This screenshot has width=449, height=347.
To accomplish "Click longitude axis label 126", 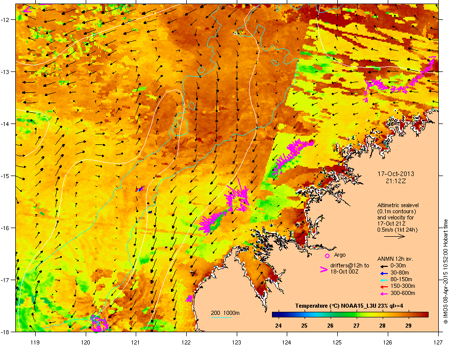I will point(388,342).
